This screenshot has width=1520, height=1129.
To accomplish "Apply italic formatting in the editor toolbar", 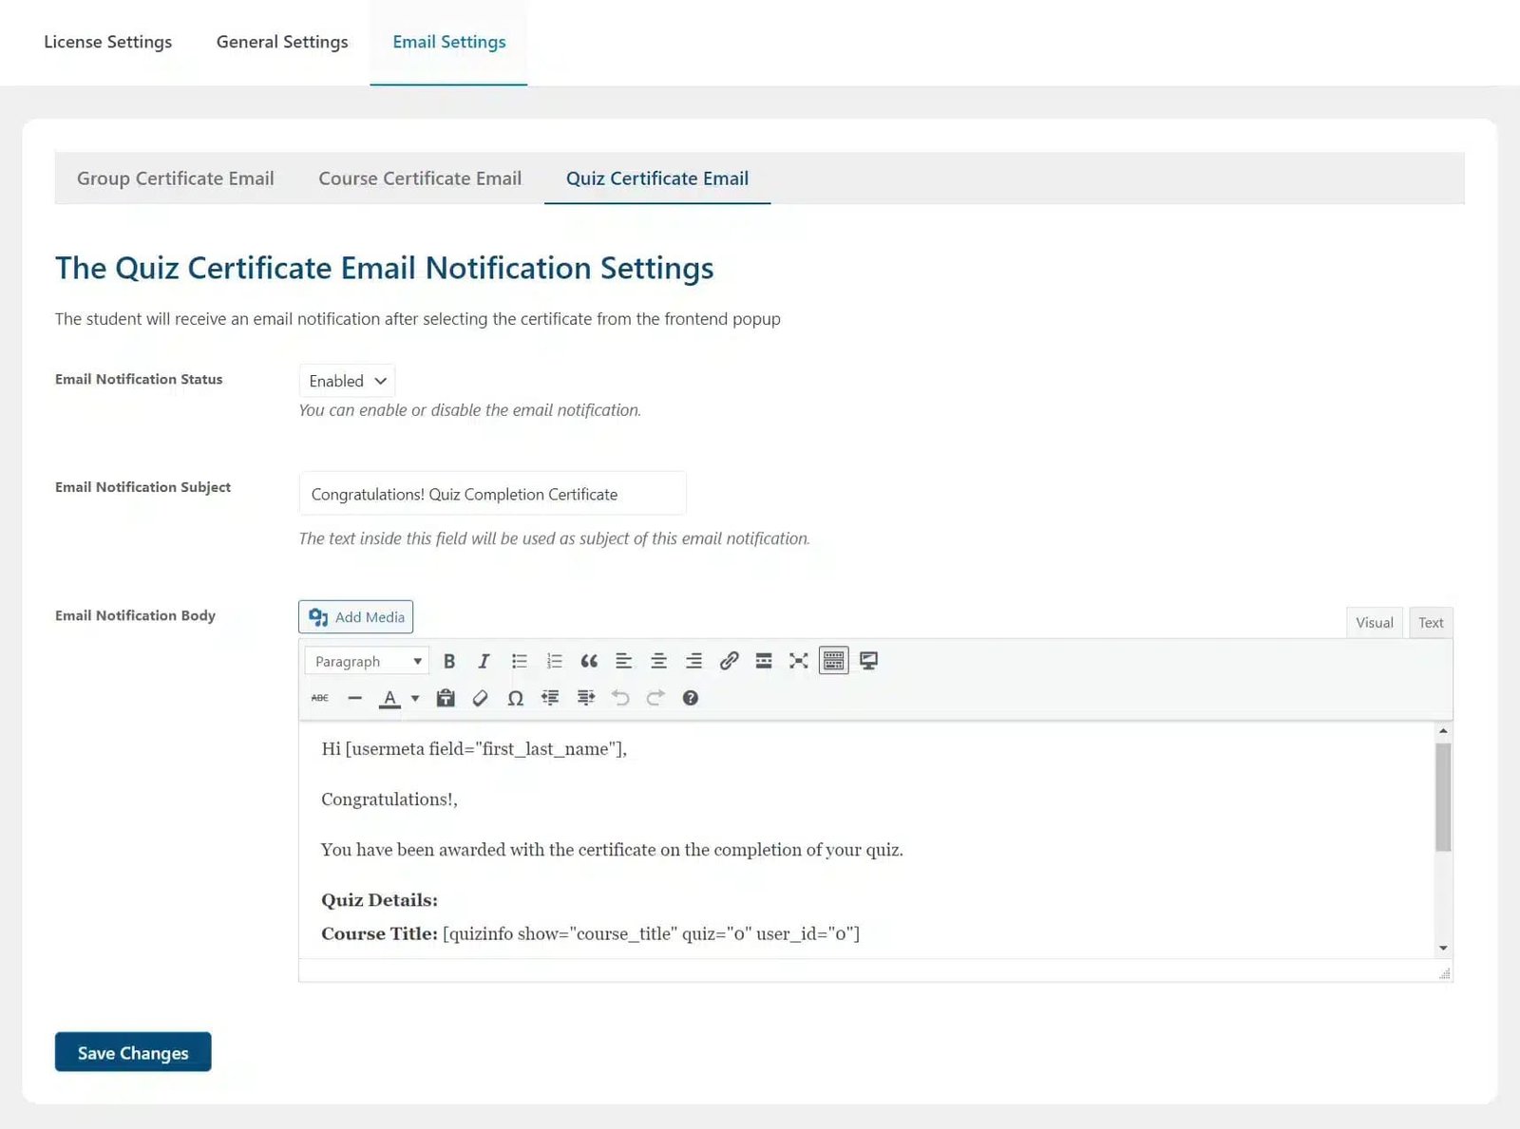I will click(484, 661).
